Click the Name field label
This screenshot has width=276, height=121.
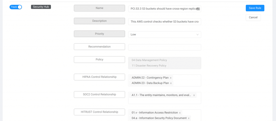coord(99,8)
